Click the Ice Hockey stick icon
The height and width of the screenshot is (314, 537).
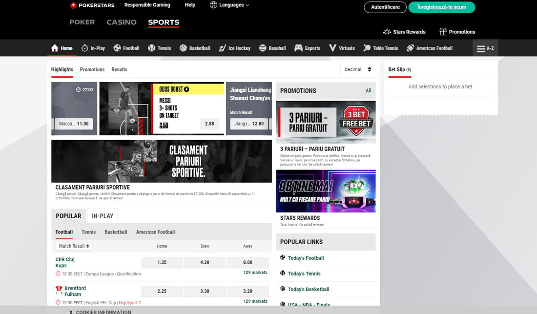[x=222, y=48]
